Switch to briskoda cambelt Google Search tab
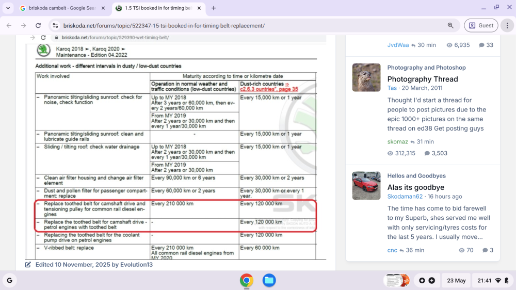This screenshot has width=516, height=290. (62, 8)
